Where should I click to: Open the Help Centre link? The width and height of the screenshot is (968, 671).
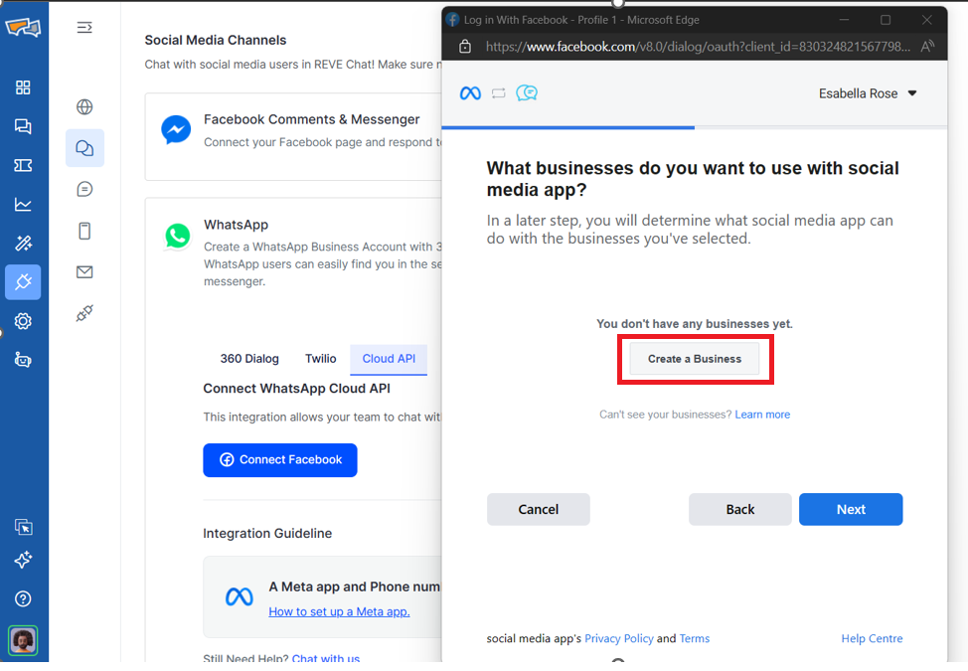point(872,639)
